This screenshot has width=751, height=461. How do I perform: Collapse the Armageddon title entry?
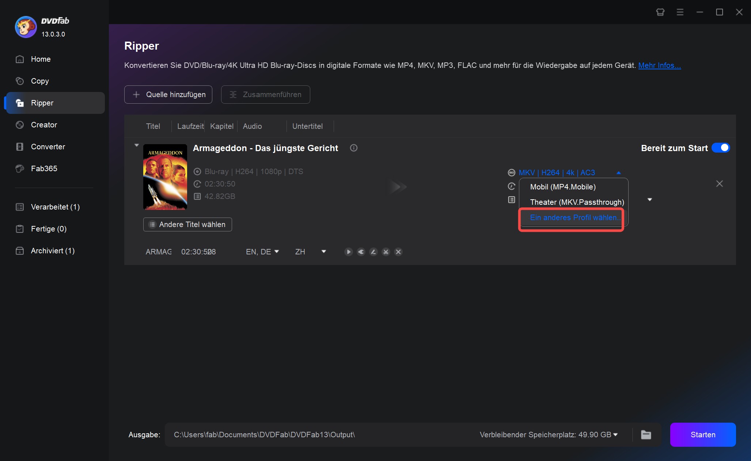137,145
